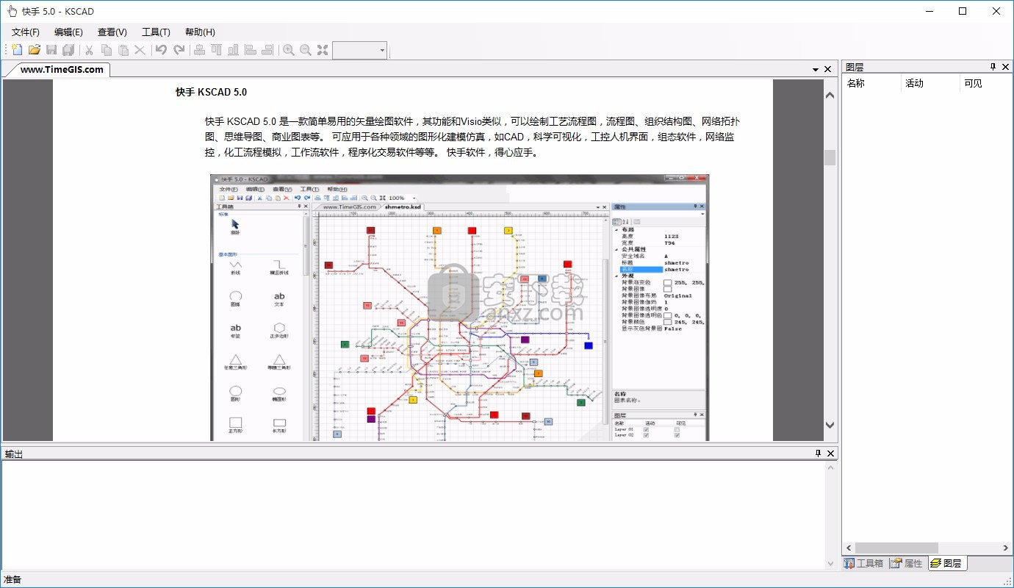Click the 活动 column header
This screenshot has height=588, width=1014.
click(x=931, y=83)
